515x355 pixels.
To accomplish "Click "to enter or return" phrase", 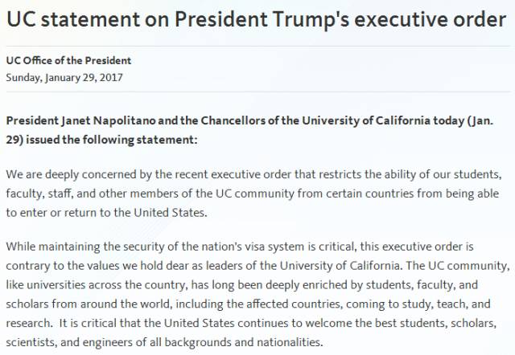I will (49, 212).
